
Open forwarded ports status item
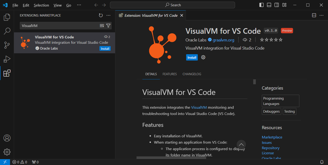click(35, 162)
